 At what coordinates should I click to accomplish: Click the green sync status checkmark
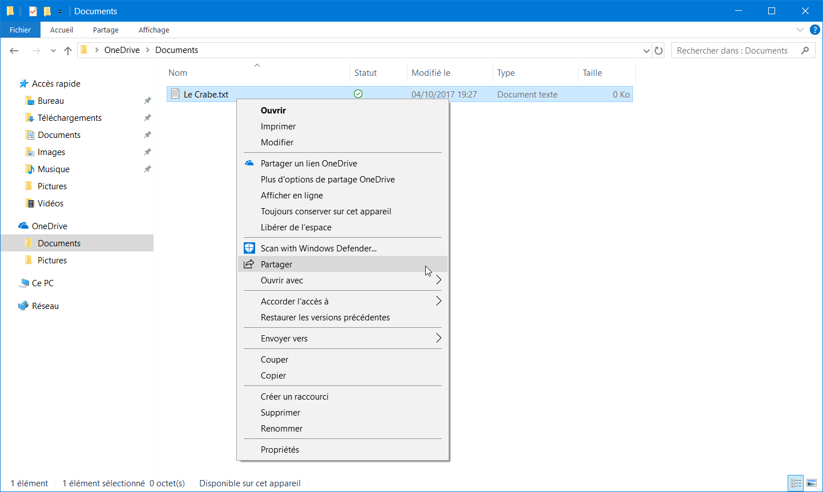pos(358,94)
